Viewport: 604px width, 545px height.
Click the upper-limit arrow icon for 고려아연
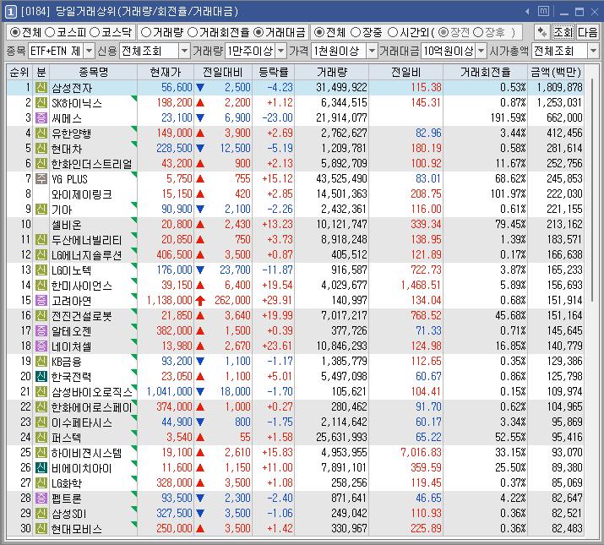(x=200, y=300)
